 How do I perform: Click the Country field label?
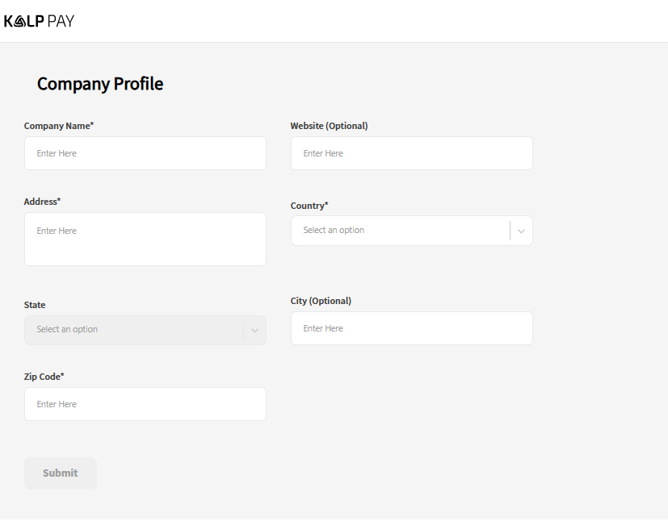point(309,206)
